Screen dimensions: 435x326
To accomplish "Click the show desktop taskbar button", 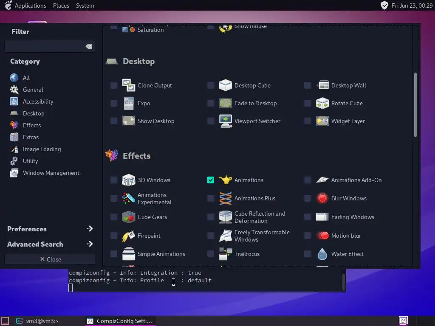I will coord(5,321).
